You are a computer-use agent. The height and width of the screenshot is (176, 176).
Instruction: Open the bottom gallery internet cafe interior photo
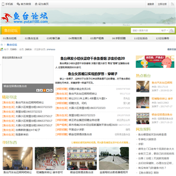pyautogui.click(x=18, y=158)
